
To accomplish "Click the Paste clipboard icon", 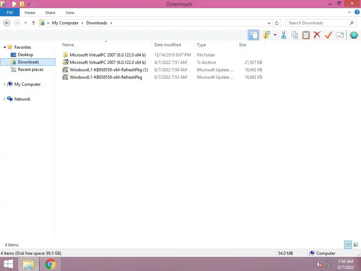I will [x=306, y=35].
